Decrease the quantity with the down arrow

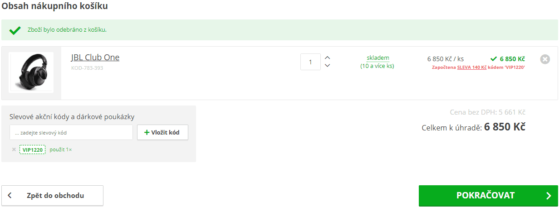[x=328, y=66]
